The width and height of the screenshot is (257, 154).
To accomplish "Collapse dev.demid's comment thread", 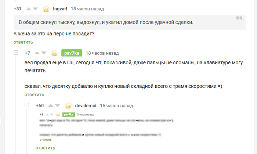I will (x=27, y=105).
